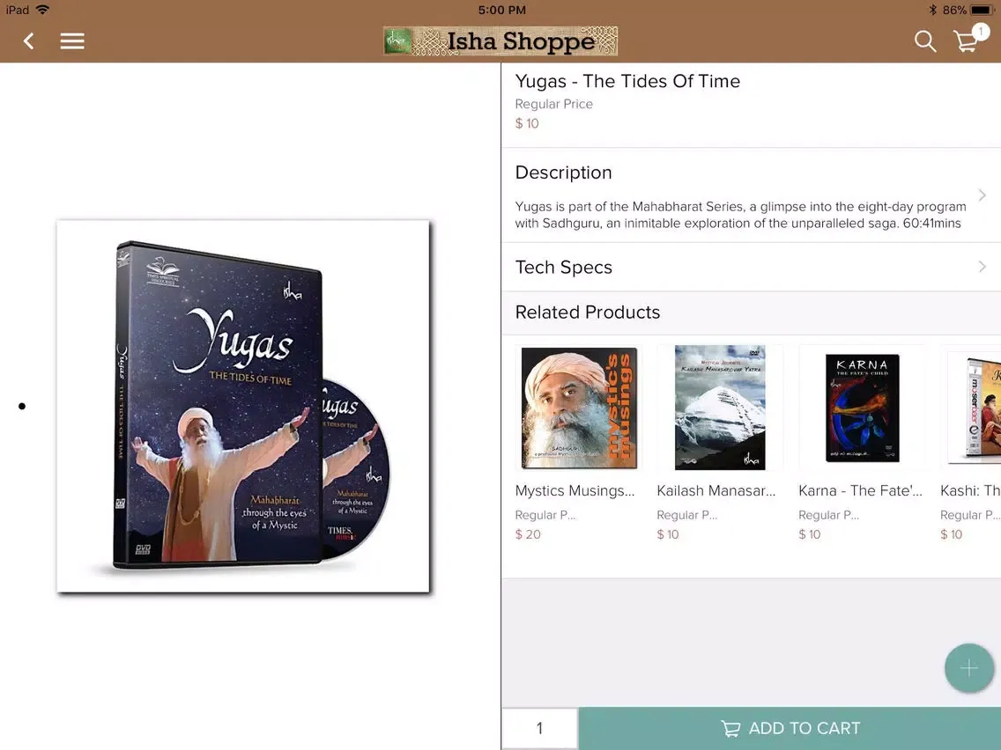This screenshot has width=1001, height=750.
Task: Open the Yugas DVD cover image
Action: point(243,407)
